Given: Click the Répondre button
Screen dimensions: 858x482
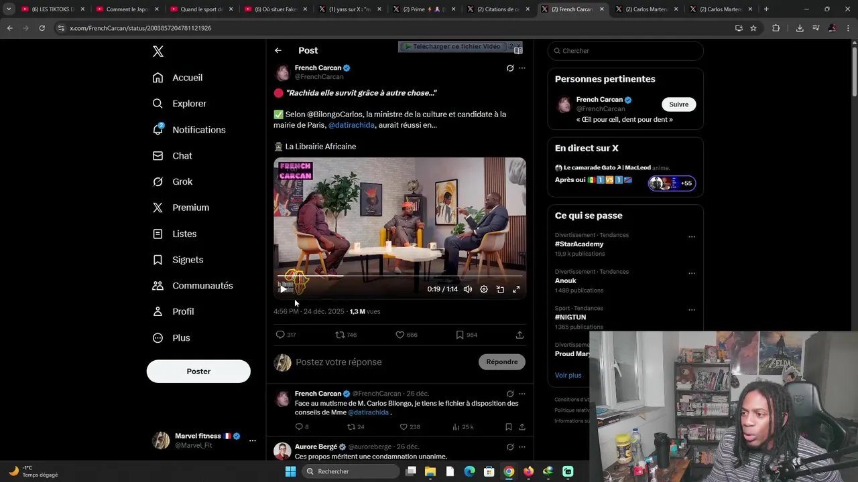Looking at the screenshot, I should point(502,362).
